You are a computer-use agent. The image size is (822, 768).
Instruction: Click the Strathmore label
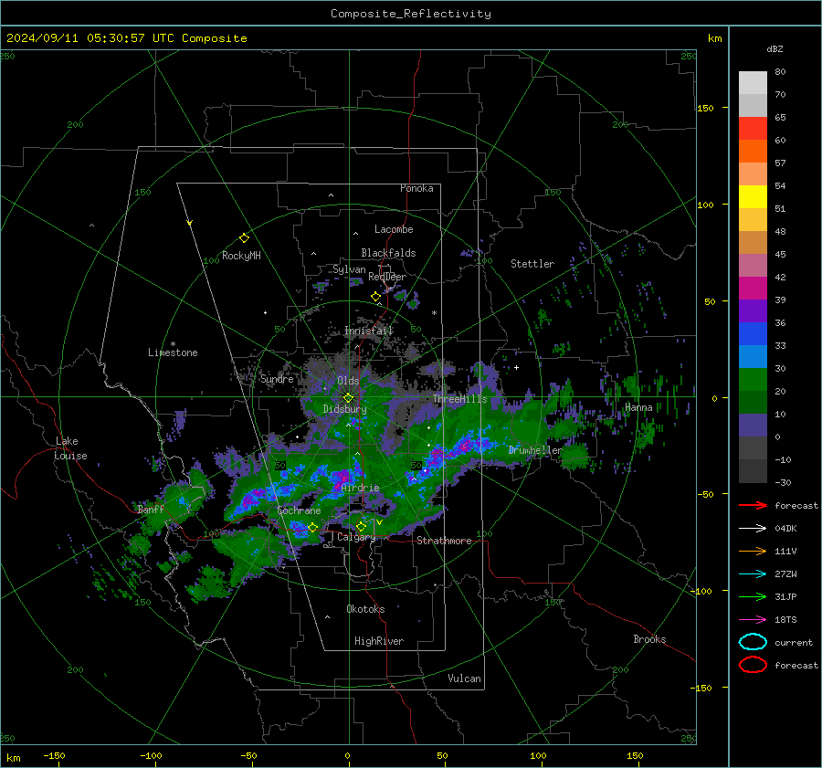coord(444,541)
